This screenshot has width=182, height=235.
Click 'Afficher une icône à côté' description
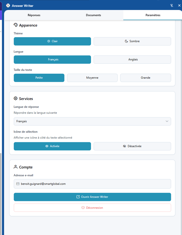coord(43,138)
